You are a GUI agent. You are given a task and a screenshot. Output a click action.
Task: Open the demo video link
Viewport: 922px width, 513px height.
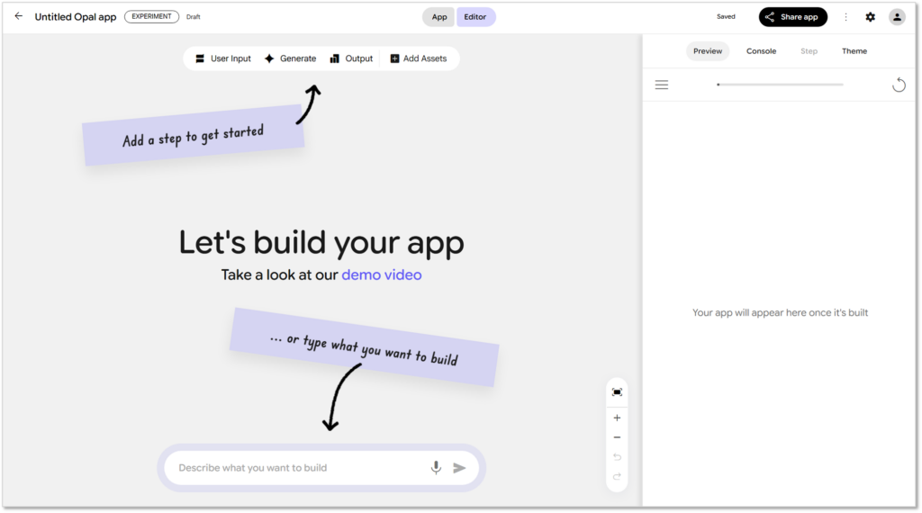click(381, 274)
